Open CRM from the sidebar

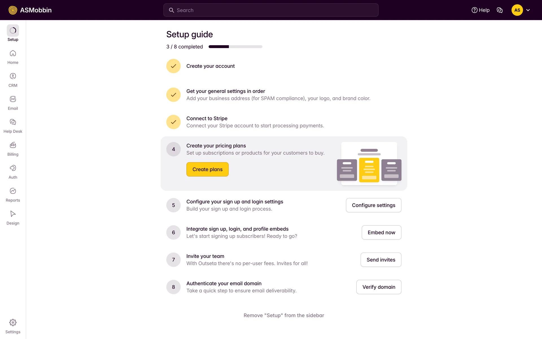13,80
